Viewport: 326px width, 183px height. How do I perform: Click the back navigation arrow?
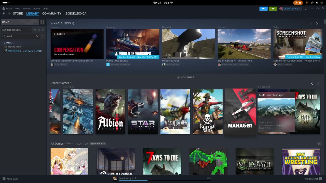4,13
